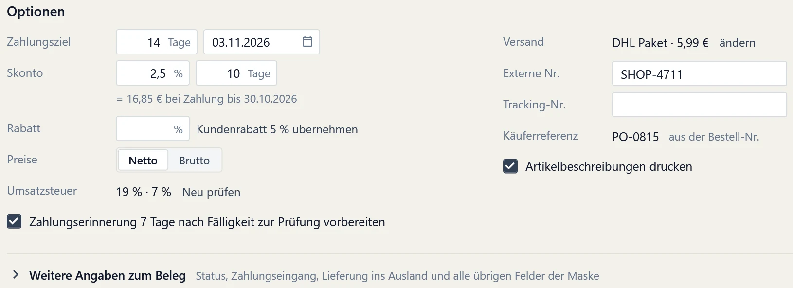793x288 pixels.
Task: Focus the Skonto 10 Tage field
Action: [x=236, y=73]
